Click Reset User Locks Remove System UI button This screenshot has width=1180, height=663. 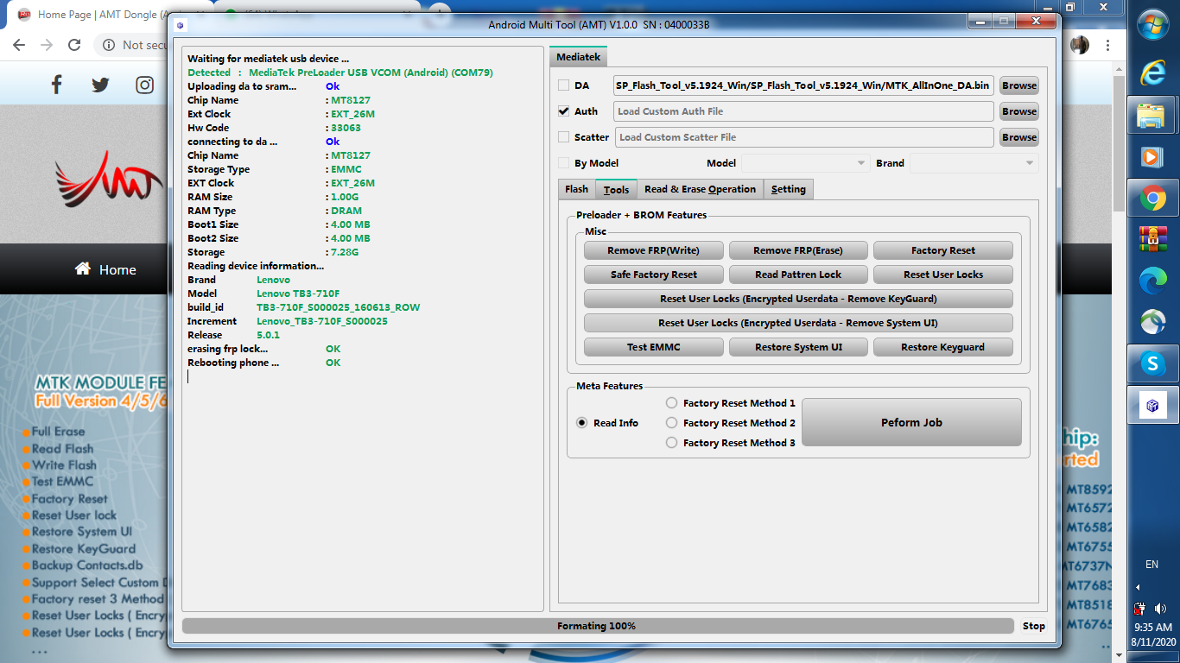click(798, 323)
